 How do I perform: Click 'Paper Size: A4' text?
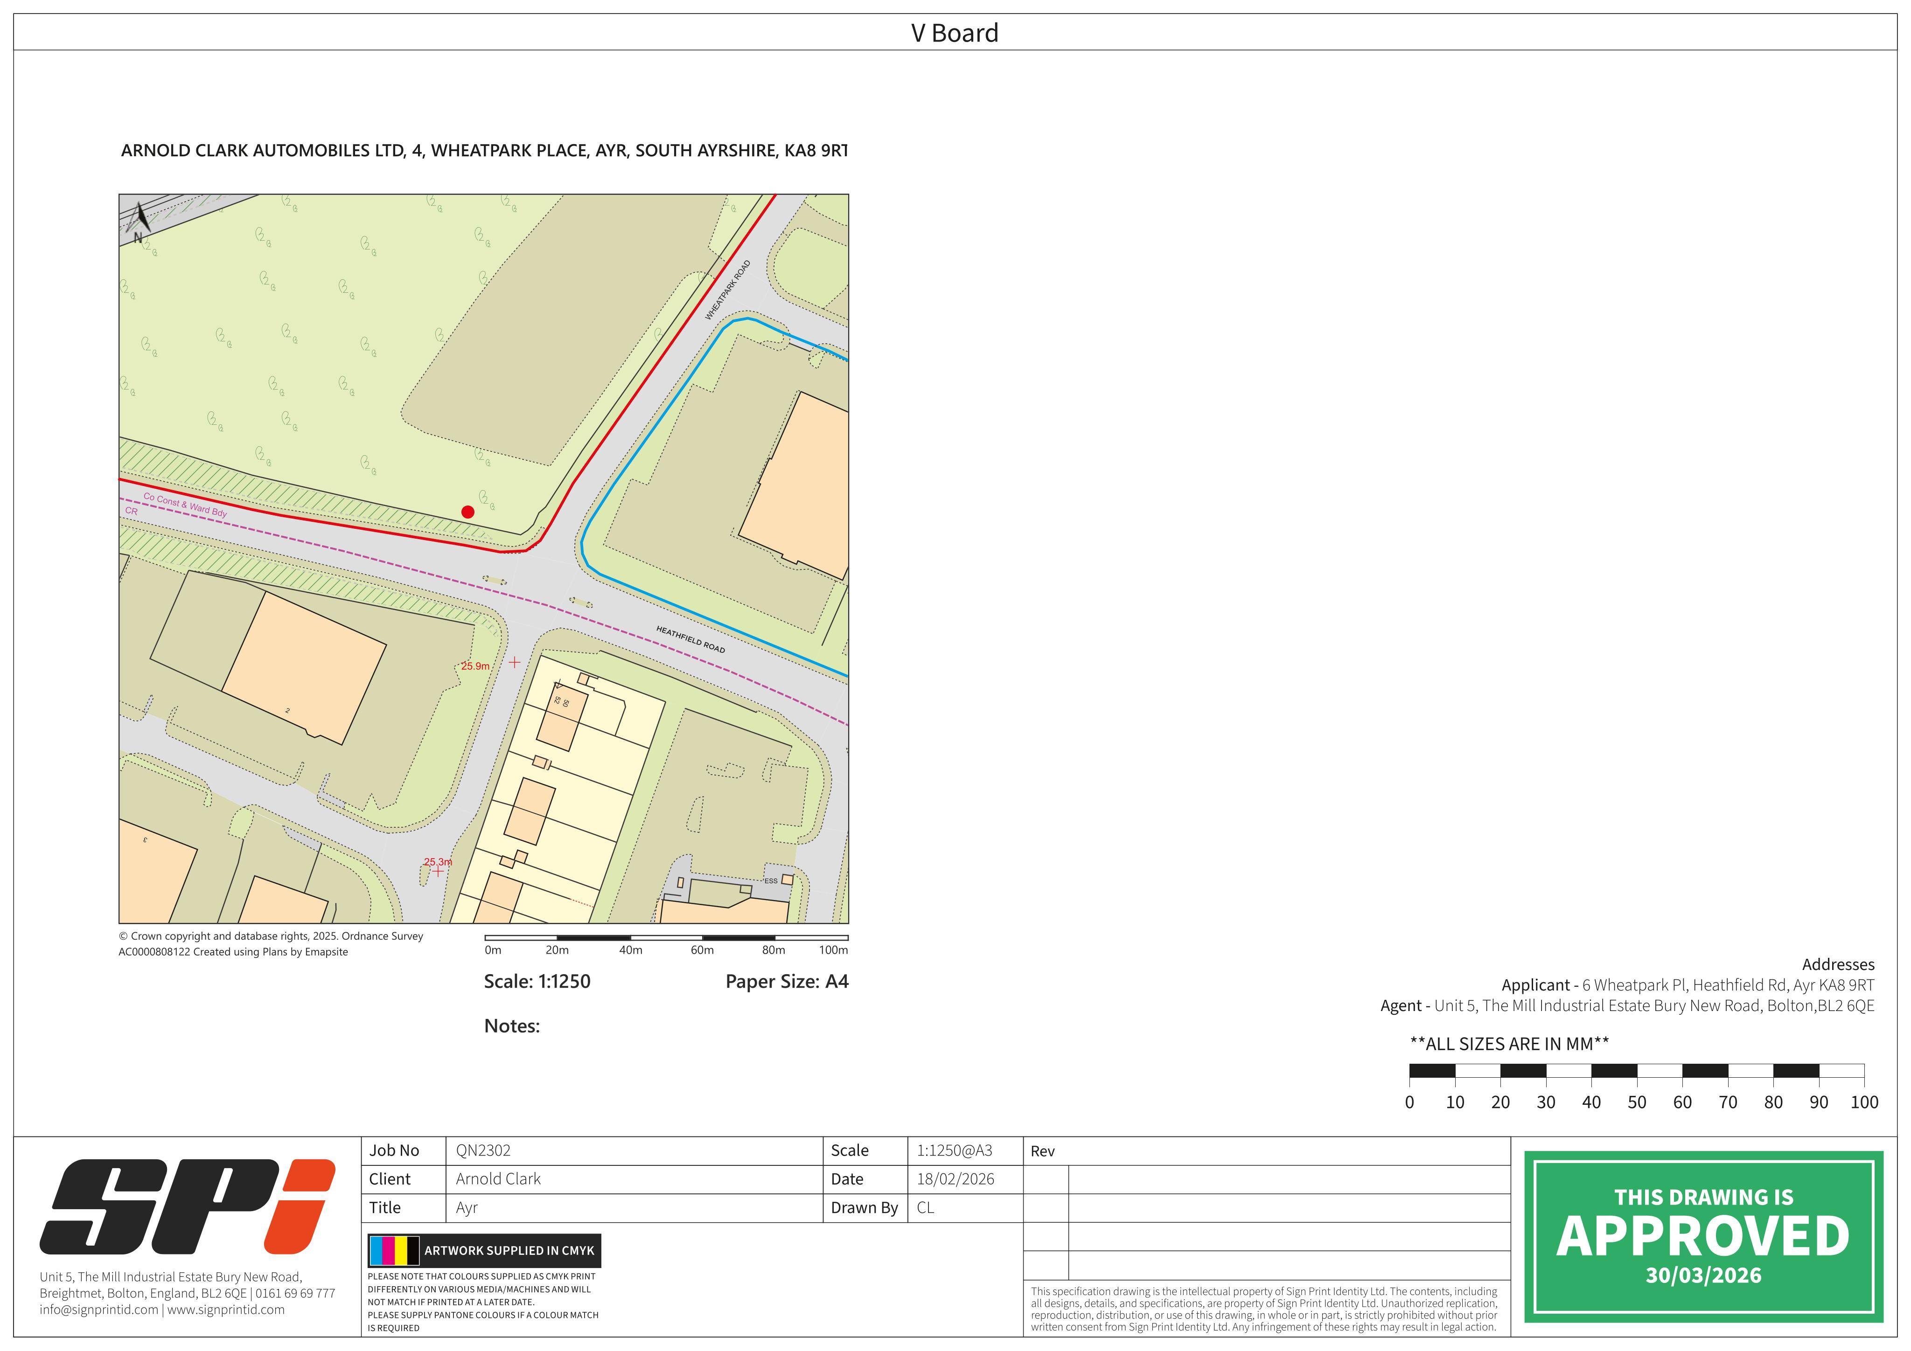(787, 981)
